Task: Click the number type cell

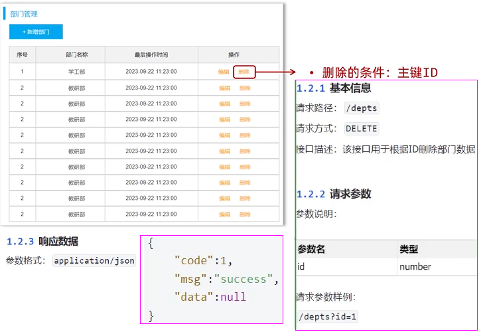Action: click(x=415, y=267)
